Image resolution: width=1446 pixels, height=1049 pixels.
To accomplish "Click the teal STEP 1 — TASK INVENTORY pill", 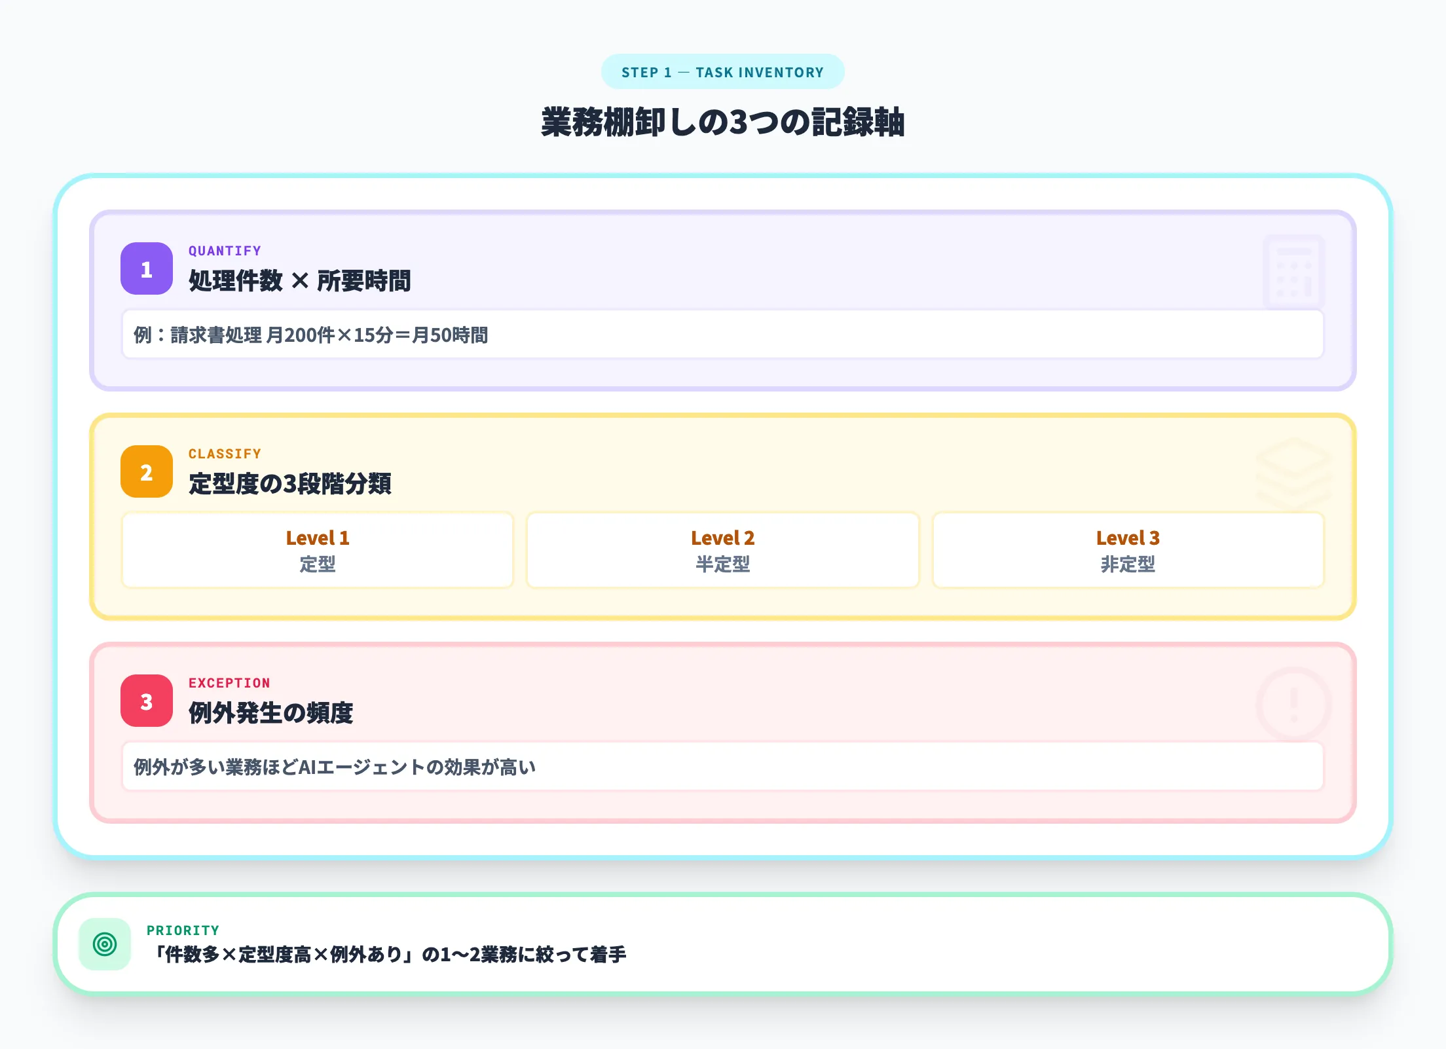I will point(722,72).
